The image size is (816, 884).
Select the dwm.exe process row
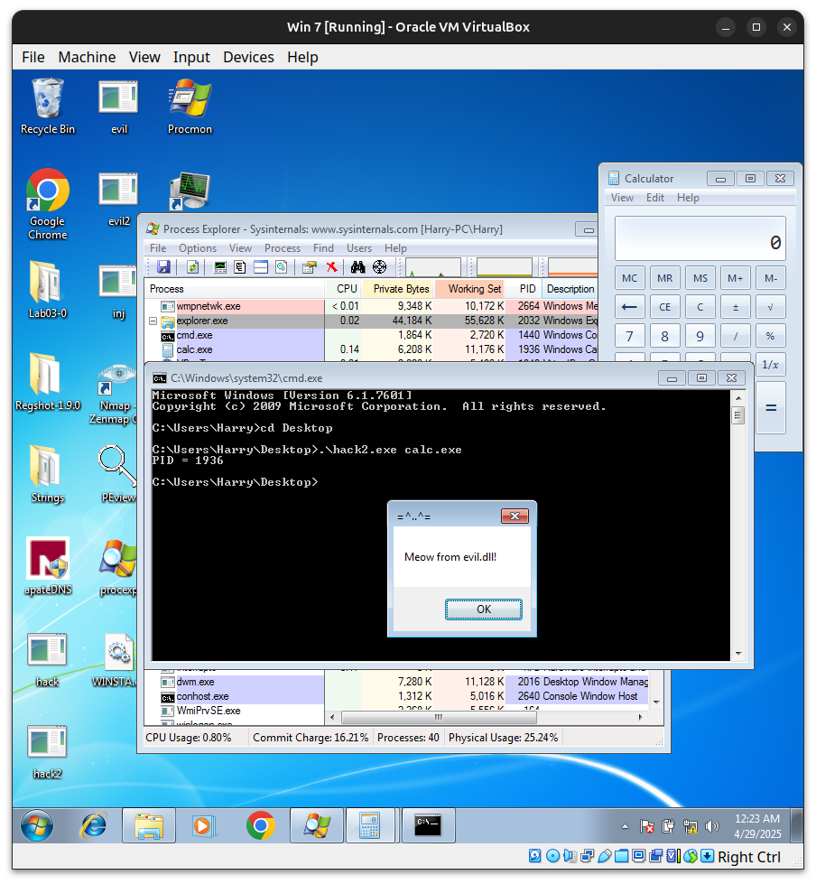click(397, 682)
